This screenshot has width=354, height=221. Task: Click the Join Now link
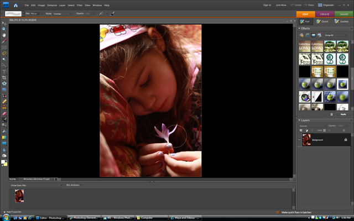click(x=281, y=5)
